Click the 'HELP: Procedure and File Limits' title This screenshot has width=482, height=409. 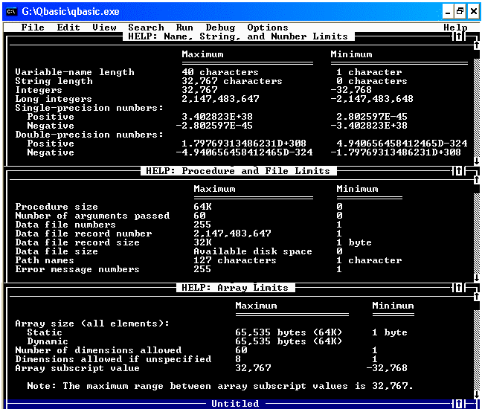click(238, 171)
